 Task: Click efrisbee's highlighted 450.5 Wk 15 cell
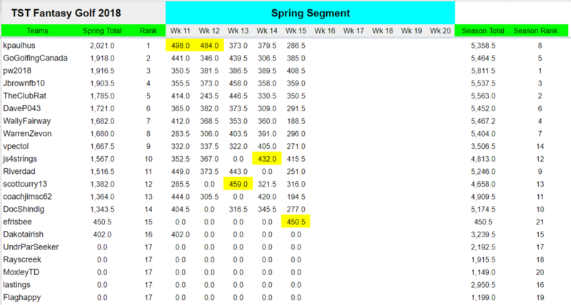tap(295, 222)
